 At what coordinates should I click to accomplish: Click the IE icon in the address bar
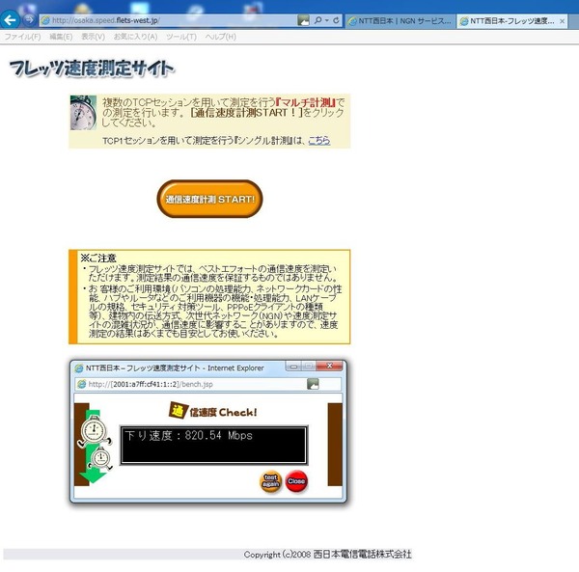click(x=45, y=20)
